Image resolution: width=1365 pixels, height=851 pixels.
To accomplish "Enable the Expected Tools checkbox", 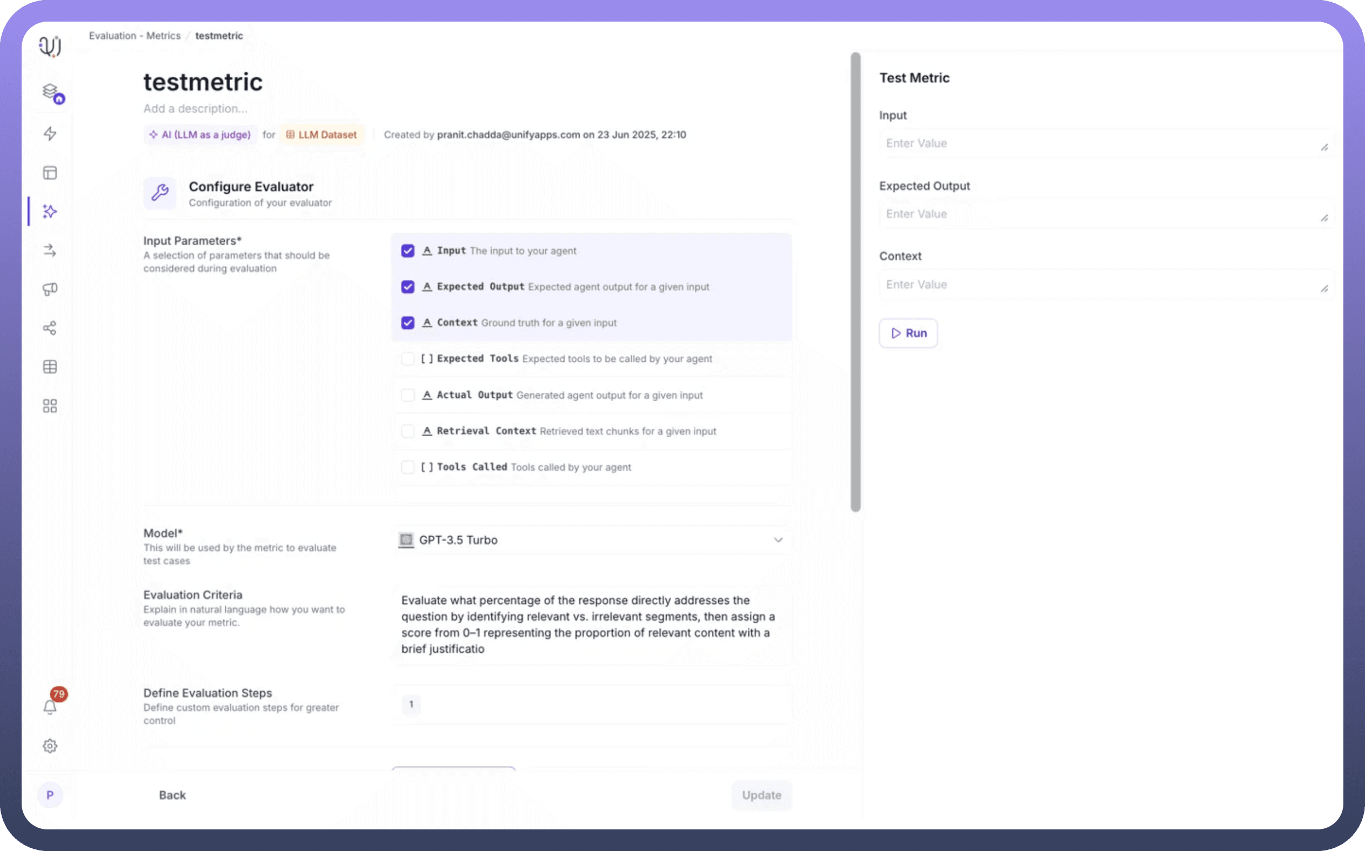I will (407, 359).
